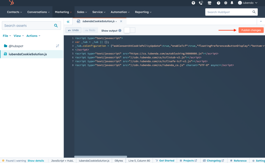Open the Changelog link in the status bar
This screenshot has height=163, width=265.
214,160
